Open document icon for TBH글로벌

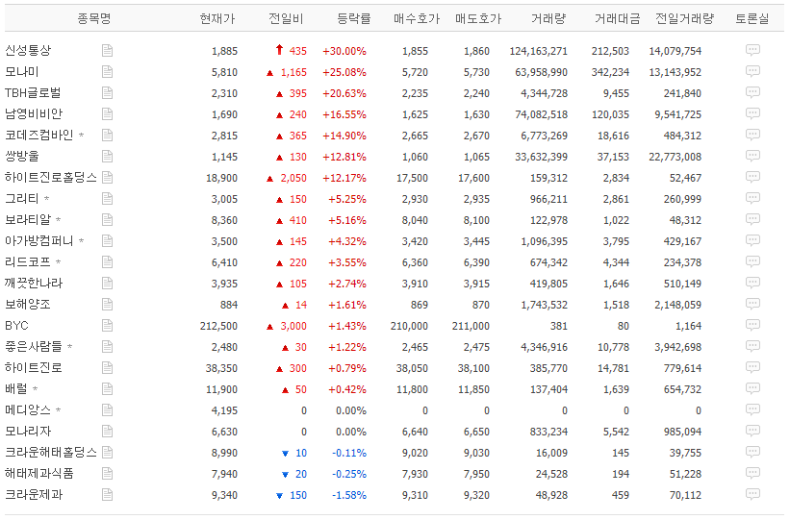click(x=108, y=92)
